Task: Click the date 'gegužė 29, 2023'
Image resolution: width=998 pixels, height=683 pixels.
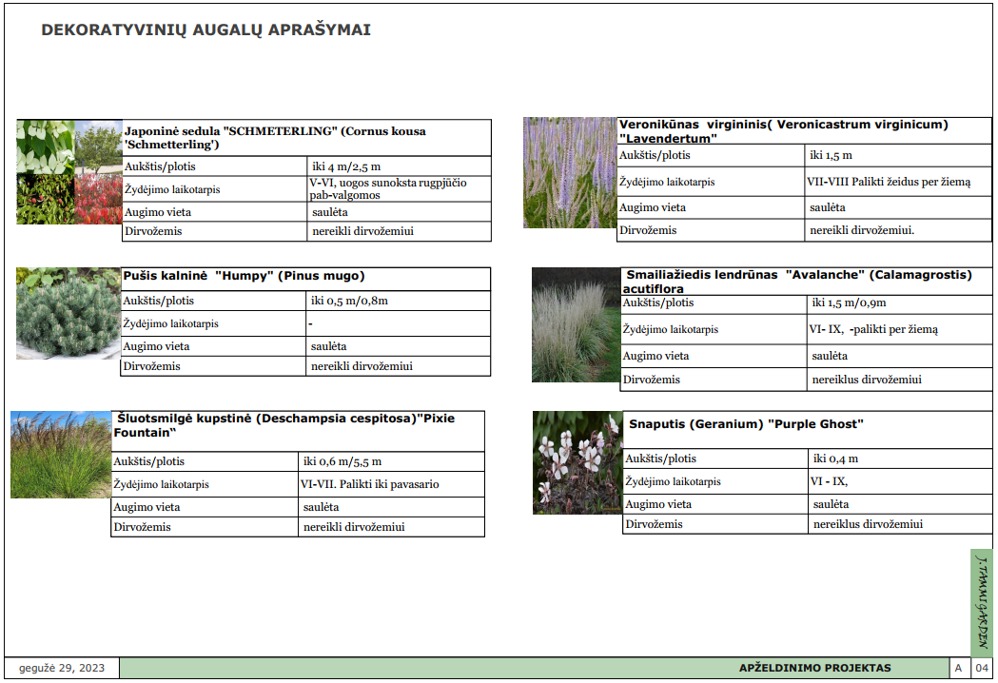Action: pos(62,668)
